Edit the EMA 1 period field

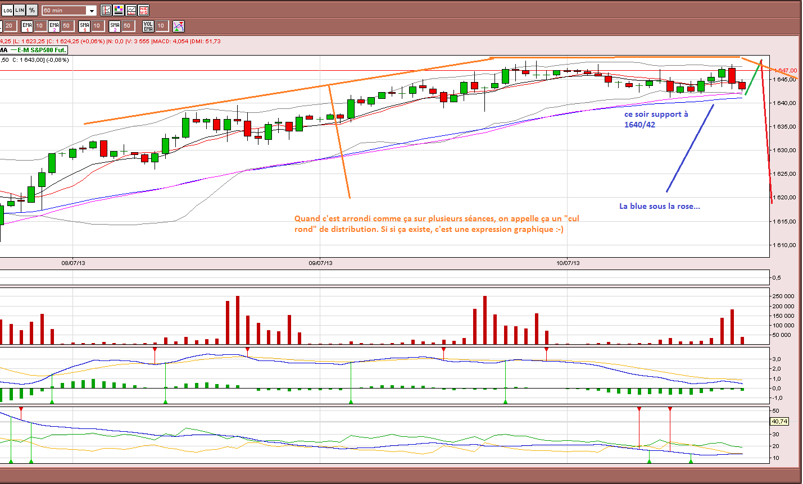pos(40,26)
